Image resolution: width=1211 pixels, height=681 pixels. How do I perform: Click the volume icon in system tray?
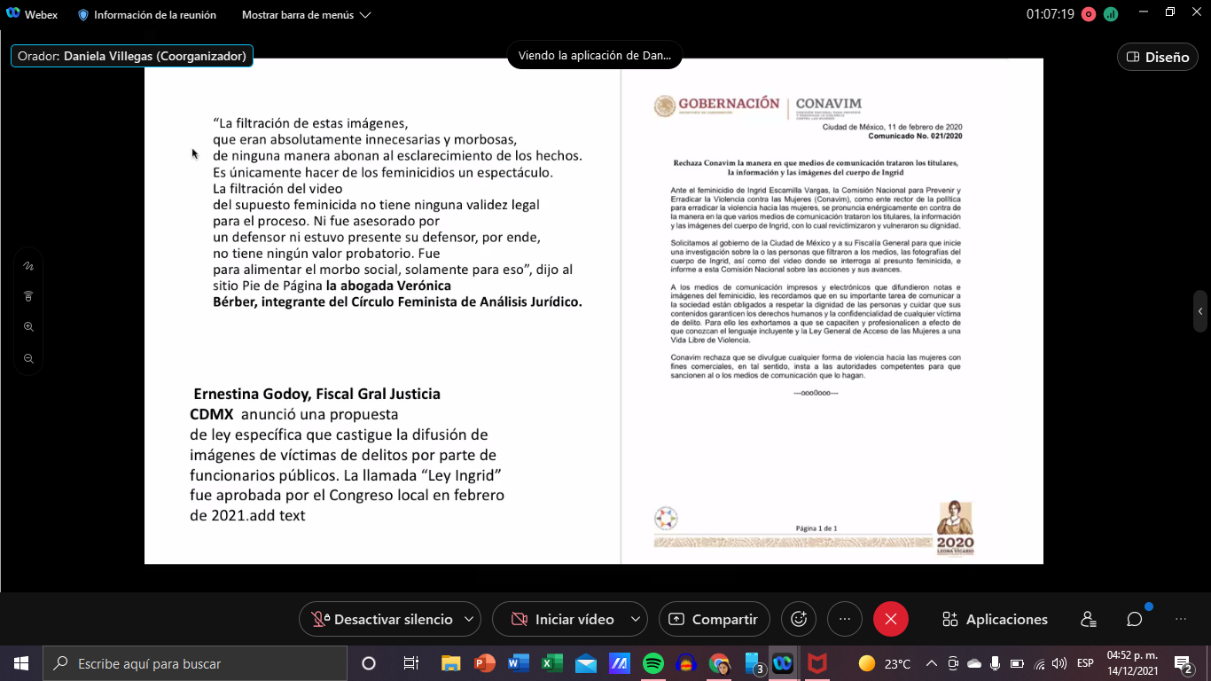[x=1059, y=663]
